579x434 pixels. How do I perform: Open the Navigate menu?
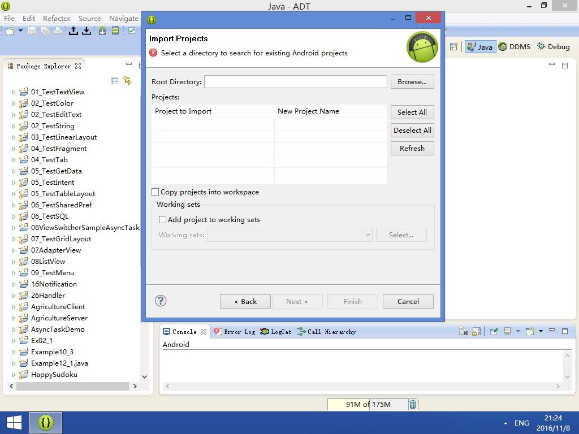[x=124, y=19]
